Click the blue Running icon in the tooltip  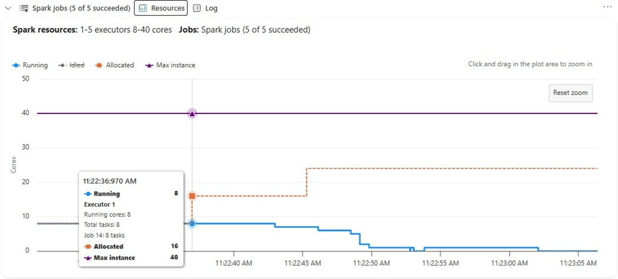(x=88, y=194)
